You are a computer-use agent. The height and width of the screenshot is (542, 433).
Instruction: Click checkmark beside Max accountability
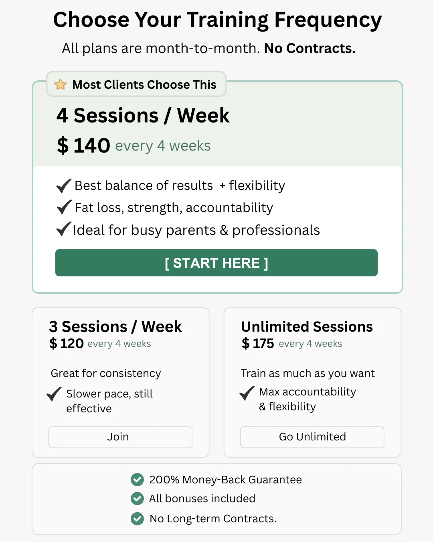(x=247, y=393)
